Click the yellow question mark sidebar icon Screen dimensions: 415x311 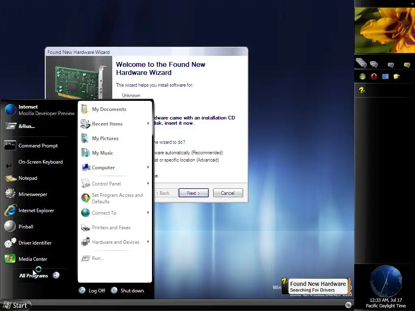pos(362,90)
